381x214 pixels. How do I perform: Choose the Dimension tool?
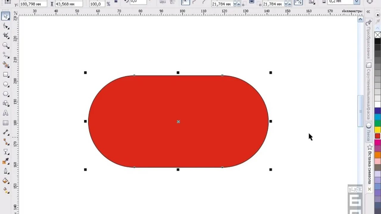tap(6, 132)
